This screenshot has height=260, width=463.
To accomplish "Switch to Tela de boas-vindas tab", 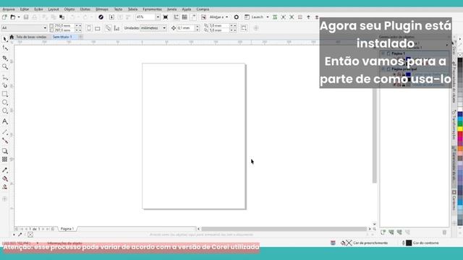I will pyautogui.click(x=31, y=37).
